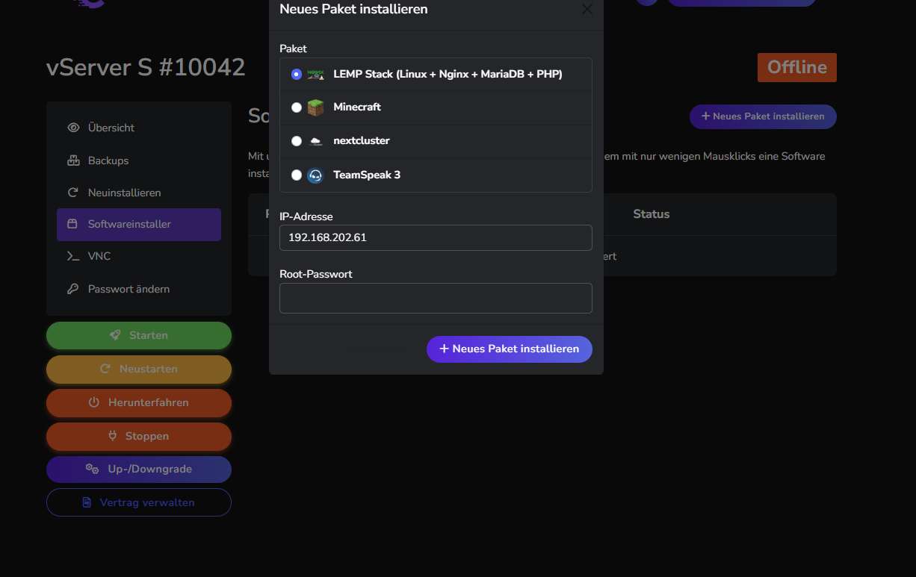Click the Vertrag verwalten button
The height and width of the screenshot is (577, 916).
pyautogui.click(x=139, y=502)
